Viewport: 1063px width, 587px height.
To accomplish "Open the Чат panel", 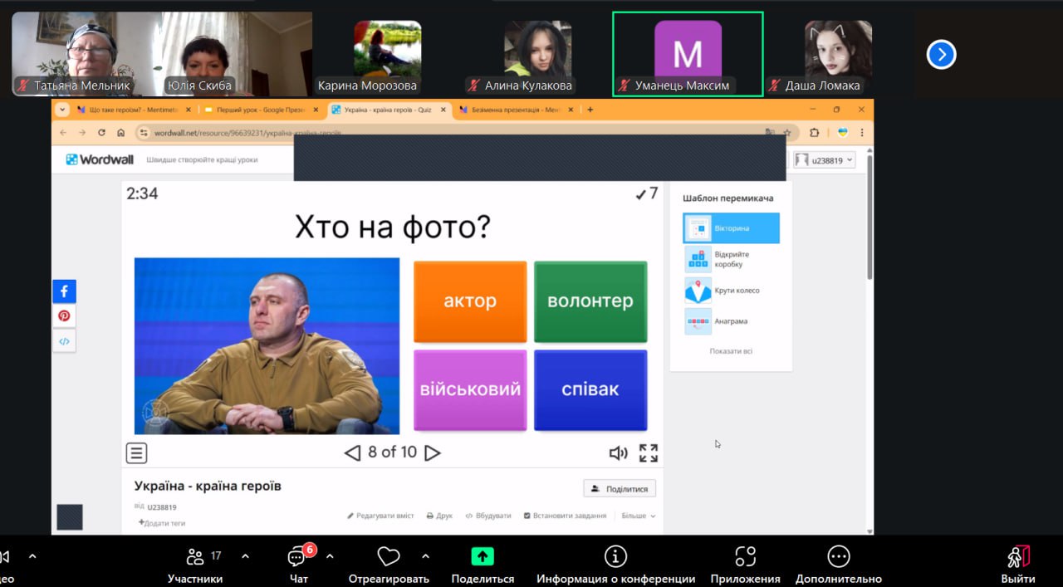I will pos(299,565).
